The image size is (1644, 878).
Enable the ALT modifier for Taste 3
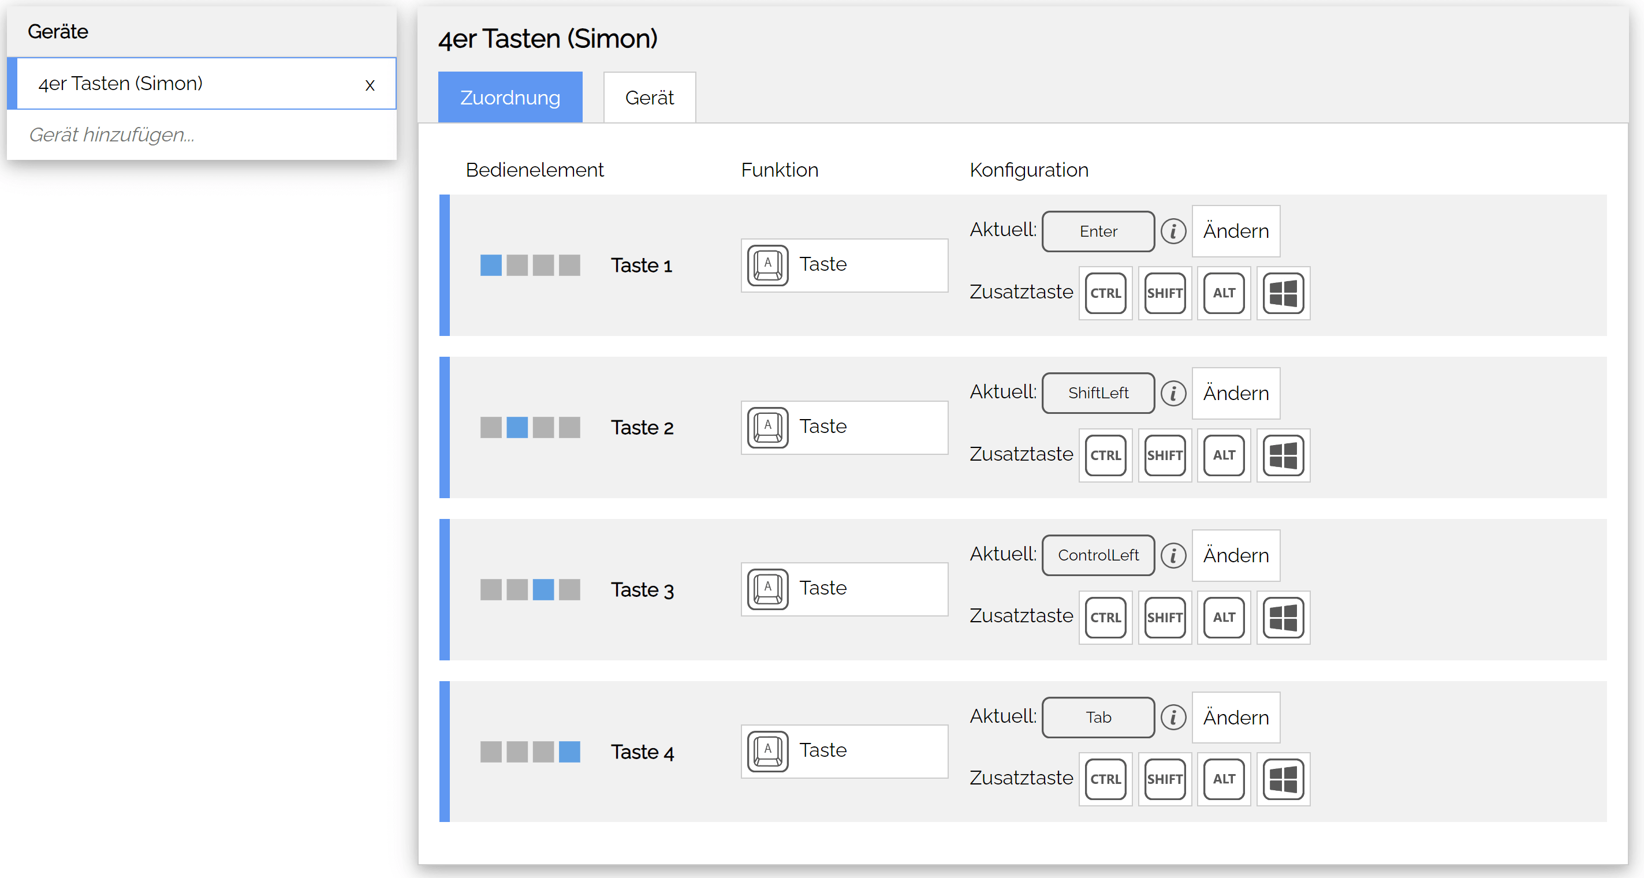(1224, 617)
